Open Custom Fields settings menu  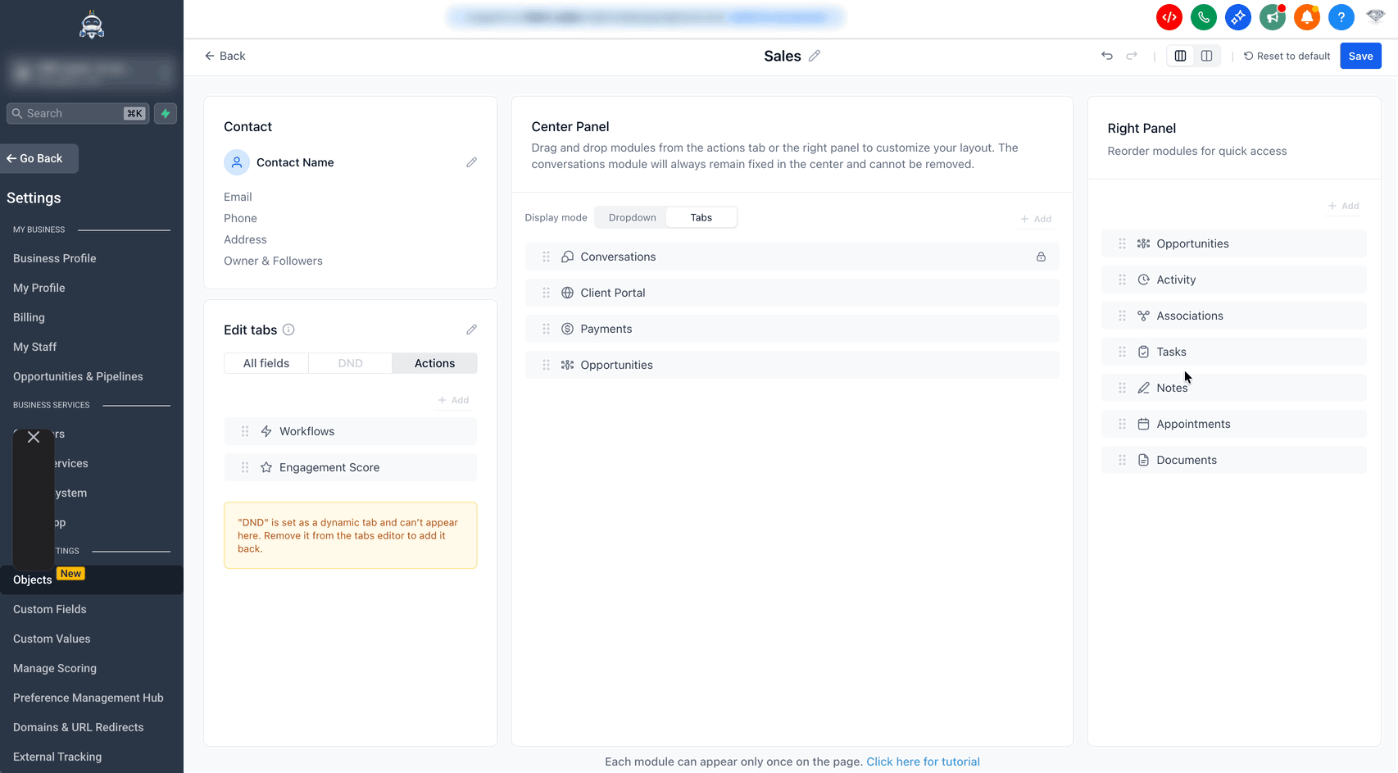[50, 609]
